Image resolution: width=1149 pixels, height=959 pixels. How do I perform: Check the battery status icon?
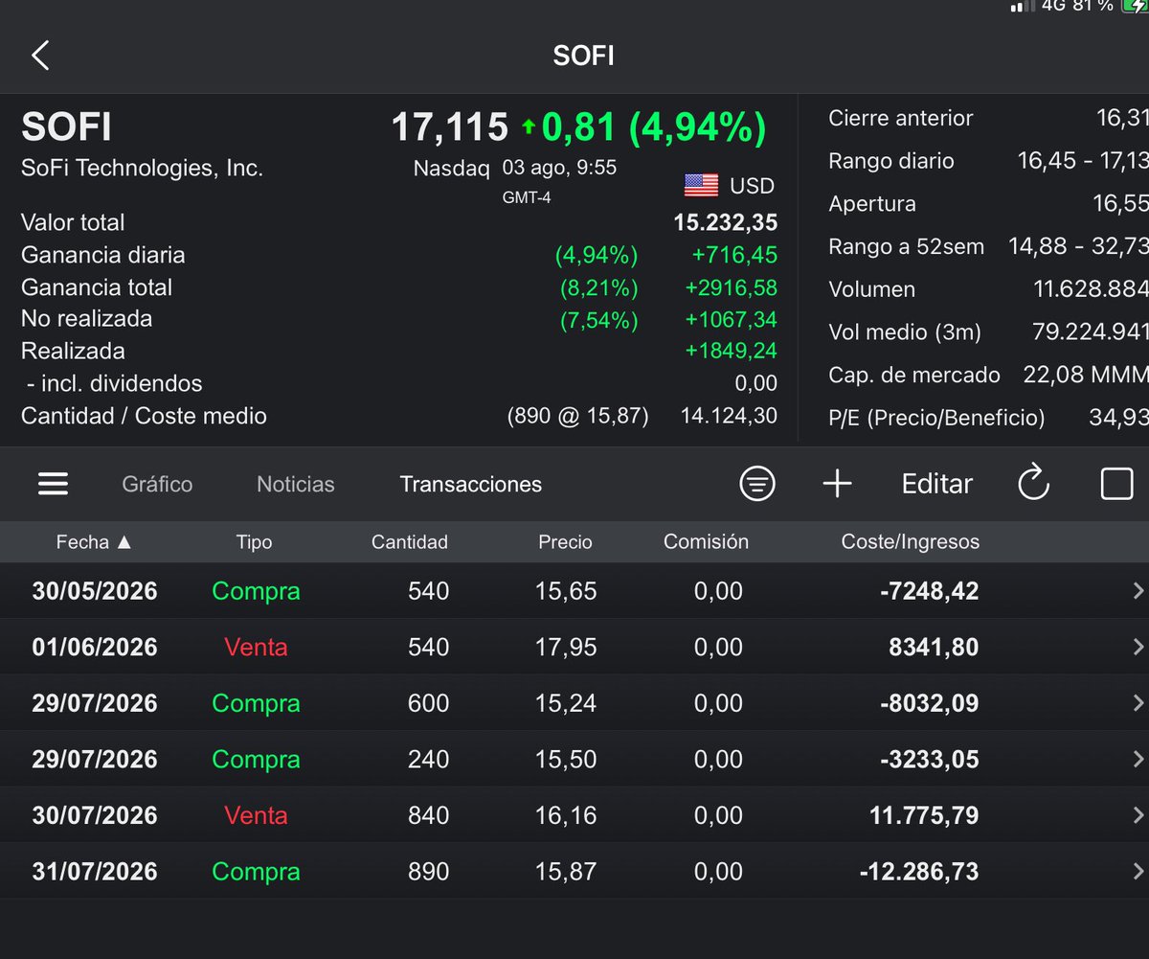point(1134,5)
